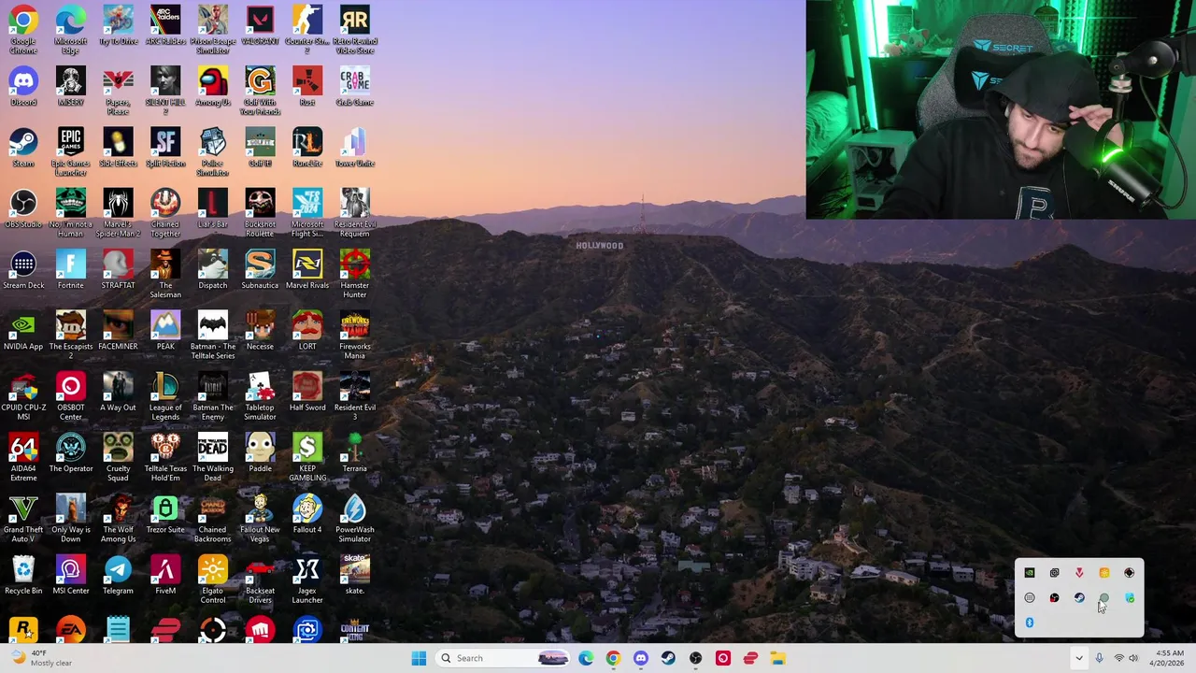This screenshot has width=1196, height=673.
Task: Select the PEAK desktop icon
Action: [x=165, y=330]
